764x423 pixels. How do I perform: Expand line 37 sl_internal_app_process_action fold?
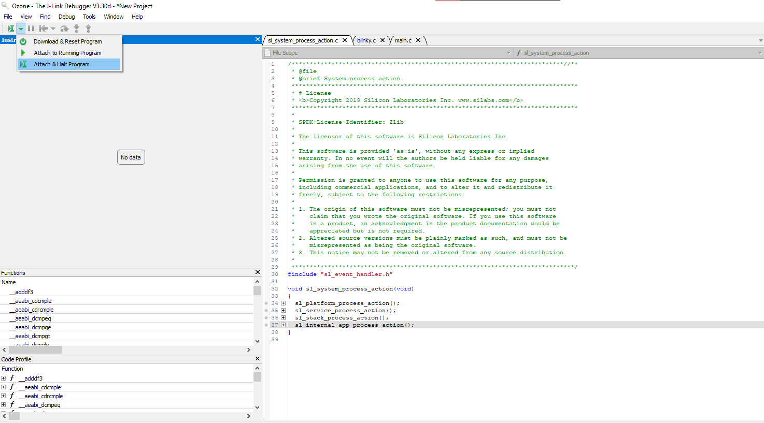click(283, 325)
